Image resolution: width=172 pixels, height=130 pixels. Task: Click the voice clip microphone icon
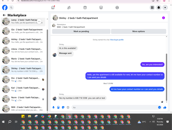pyautogui.click(x=53, y=107)
